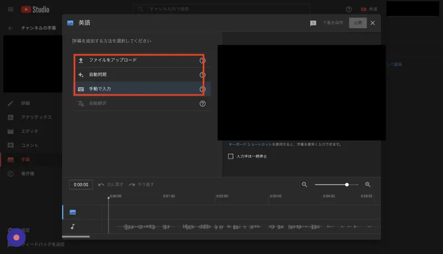The image size is (443, 254).
Task: Adjust the timeline zoom slider handle
Action: click(x=347, y=185)
